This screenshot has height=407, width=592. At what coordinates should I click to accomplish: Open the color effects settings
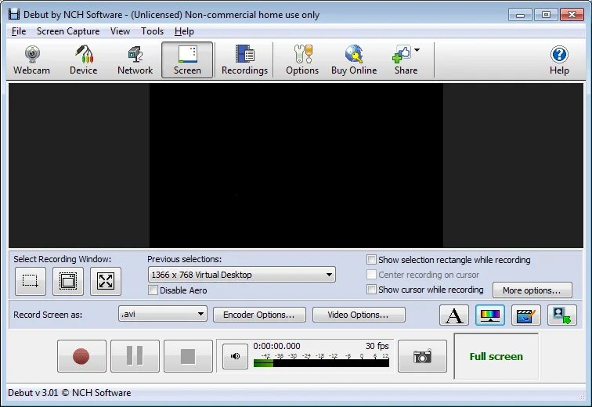(490, 315)
